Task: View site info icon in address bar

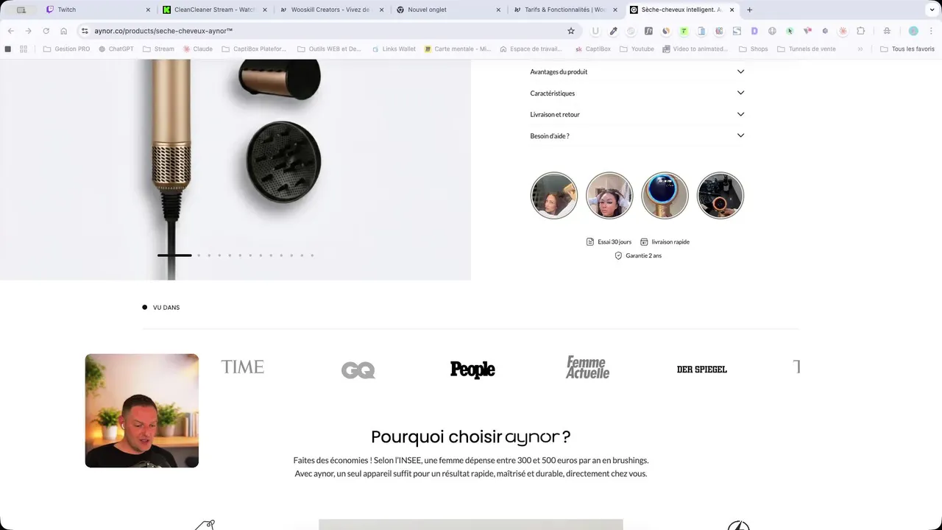Action: pyautogui.click(x=85, y=31)
